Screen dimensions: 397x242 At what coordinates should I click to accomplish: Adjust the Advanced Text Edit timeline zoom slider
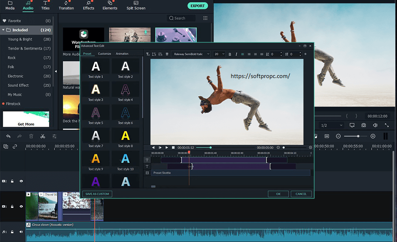[284, 147]
